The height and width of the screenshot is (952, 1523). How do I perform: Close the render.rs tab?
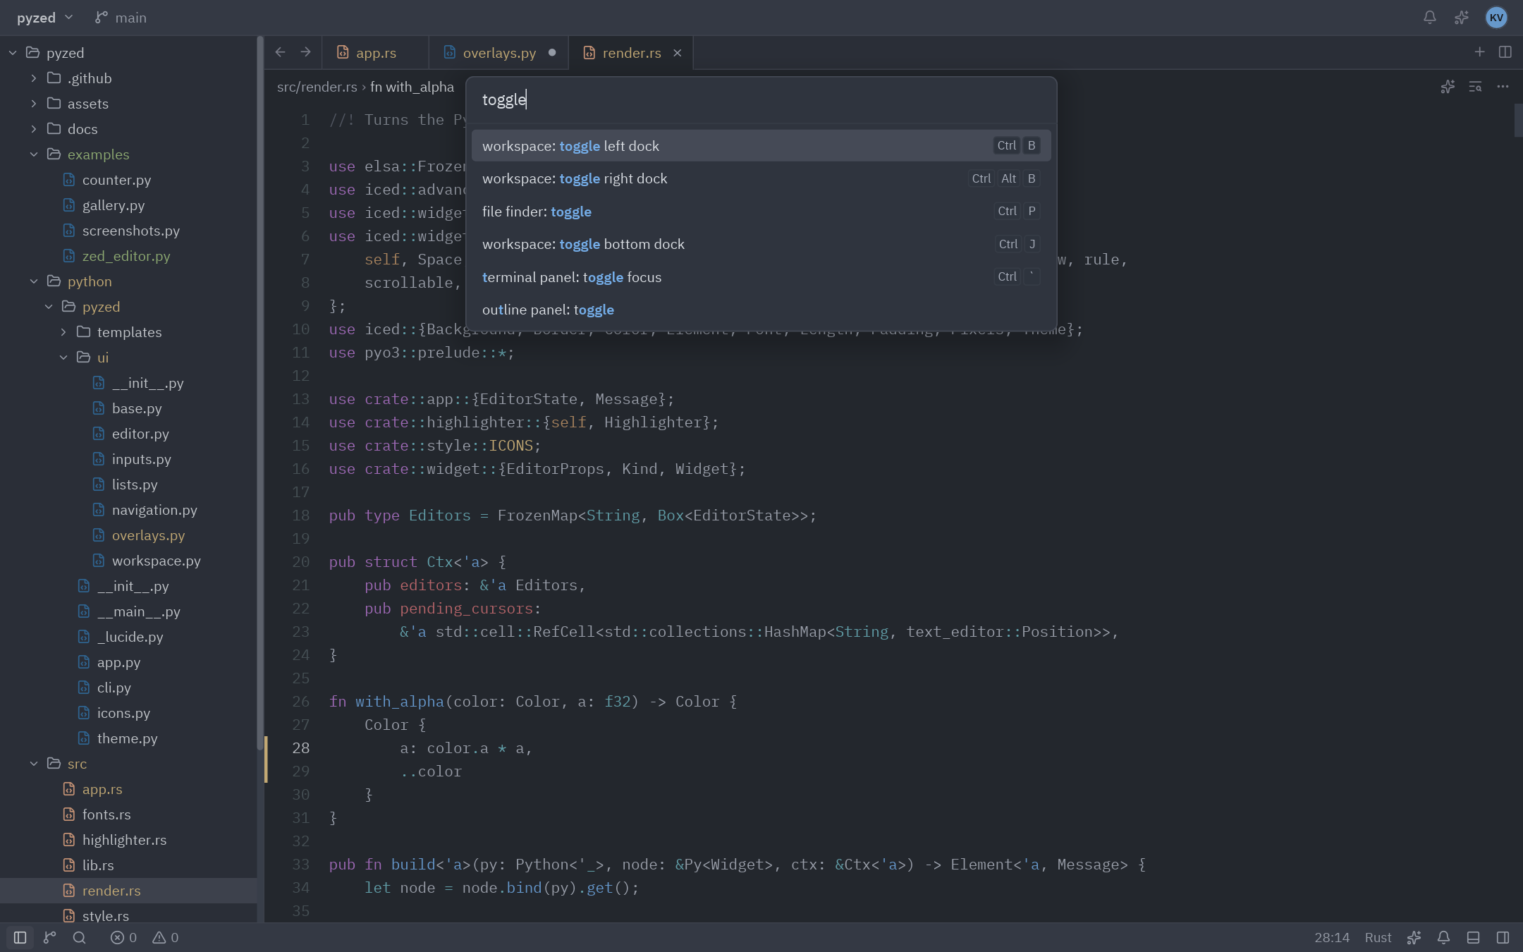[x=678, y=53]
